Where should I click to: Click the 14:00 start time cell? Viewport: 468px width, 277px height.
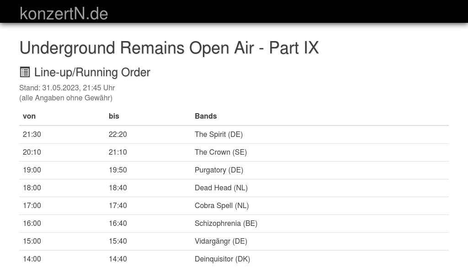[x=32, y=259]
